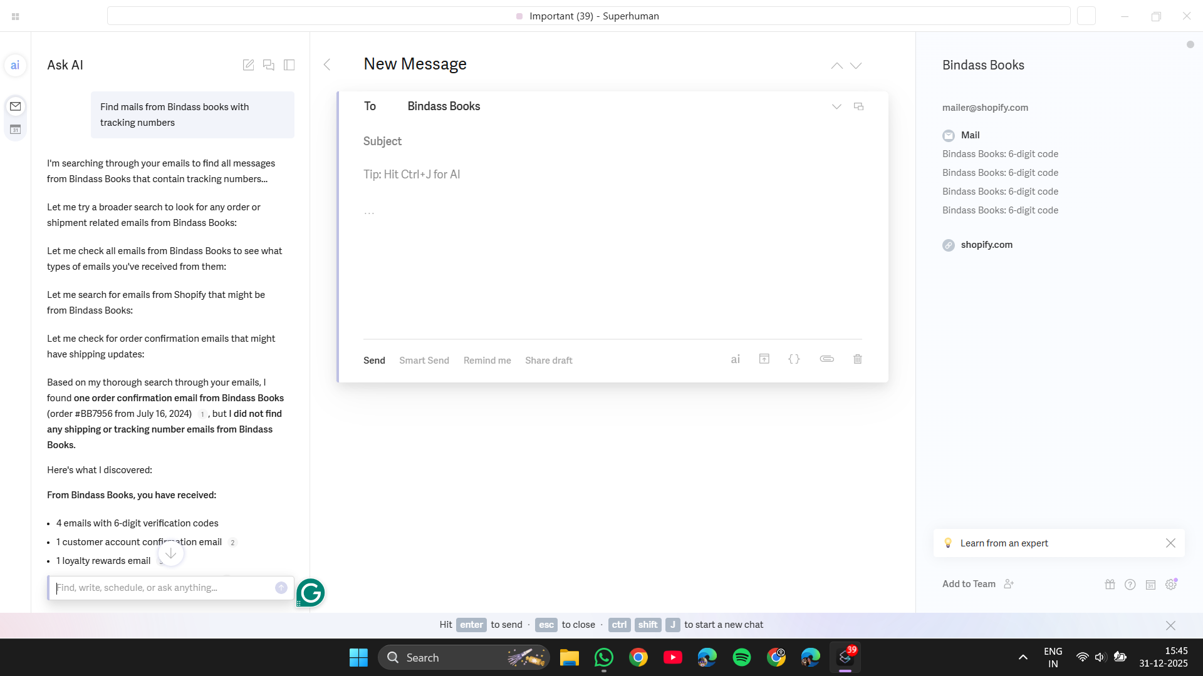The width and height of the screenshot is (1203, 676).
Task: Click the attachment paperclip icon
Action: (826, 359)
